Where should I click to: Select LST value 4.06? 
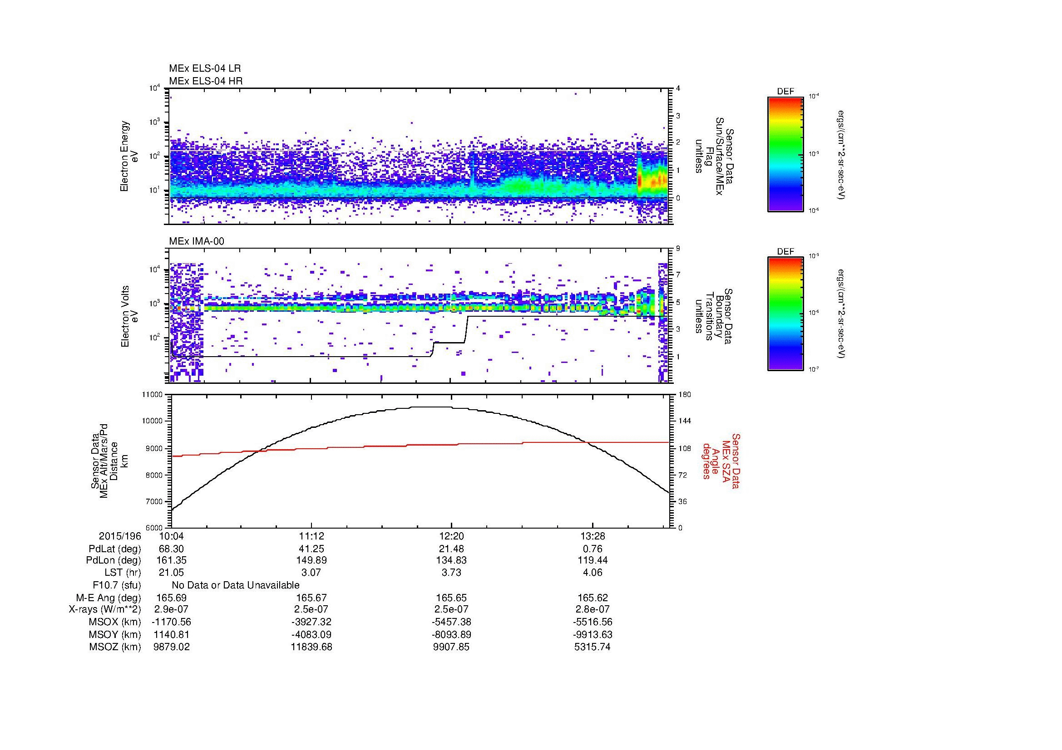coord(593,573)
